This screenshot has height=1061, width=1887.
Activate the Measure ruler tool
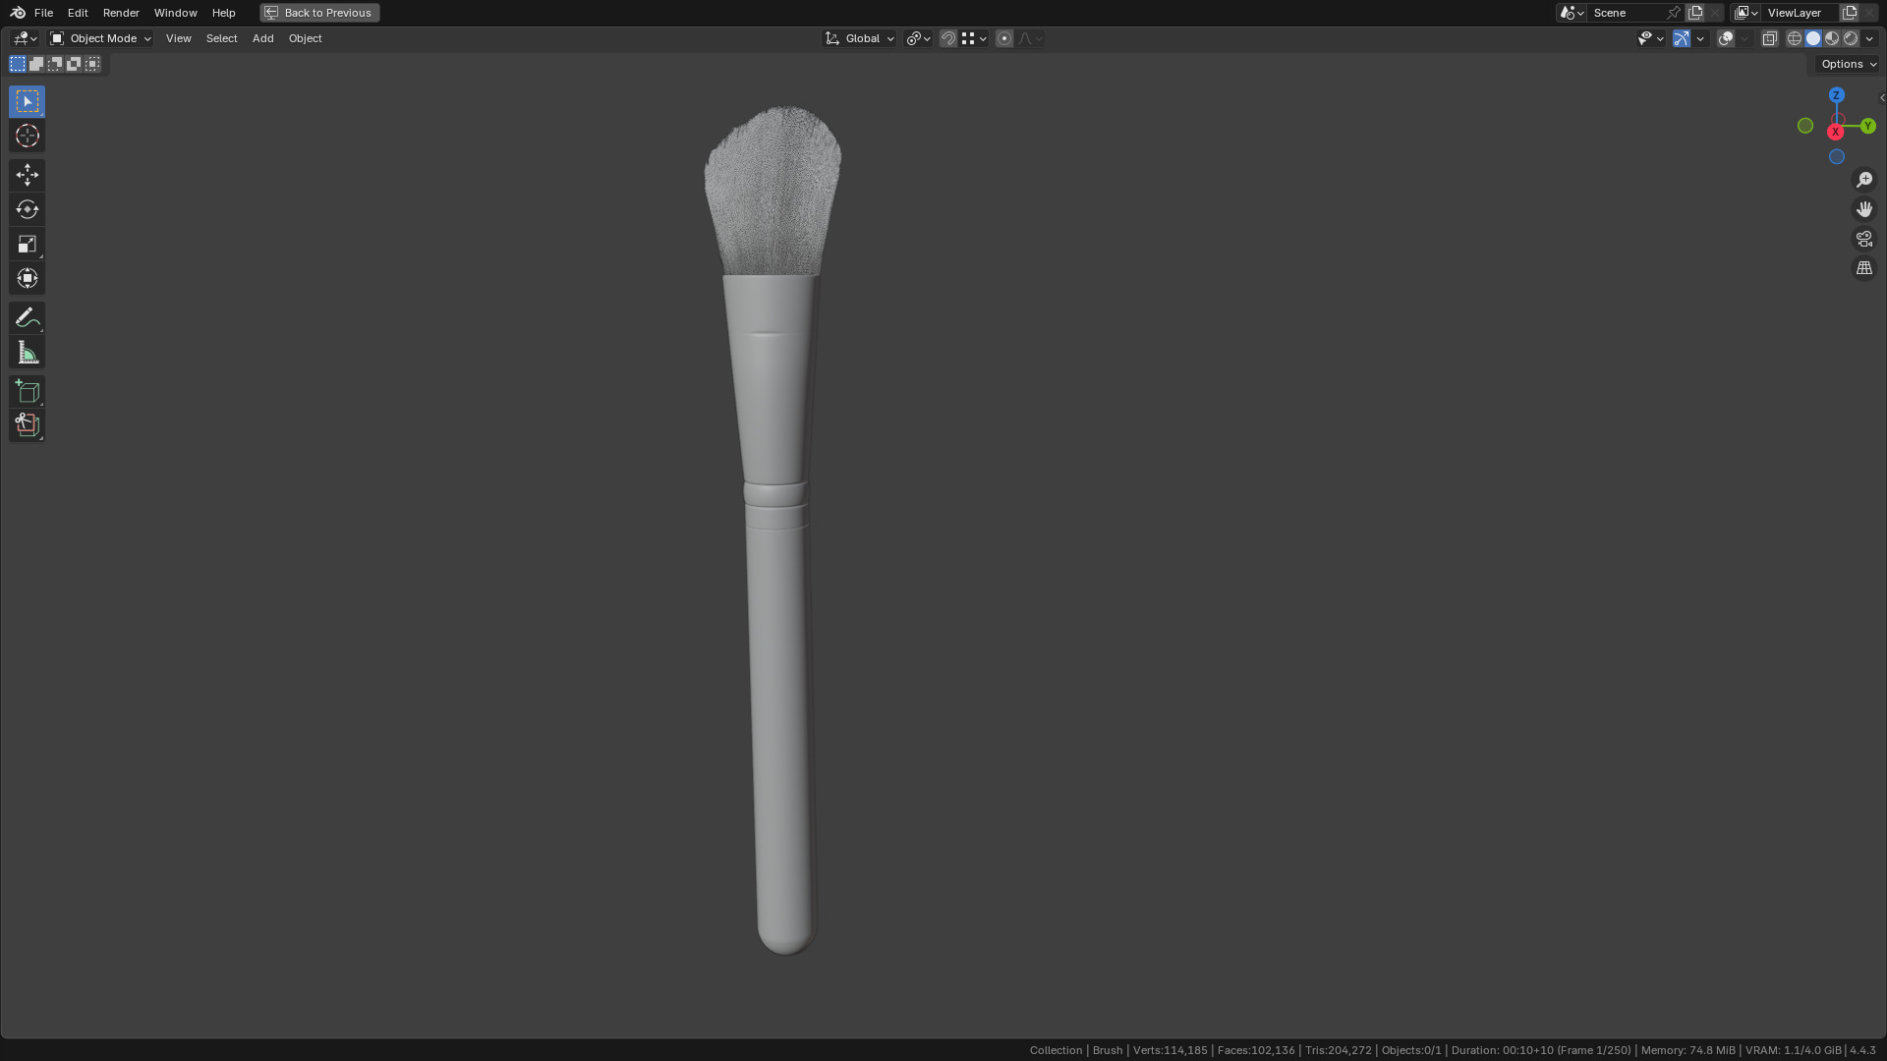pos(27,353)
